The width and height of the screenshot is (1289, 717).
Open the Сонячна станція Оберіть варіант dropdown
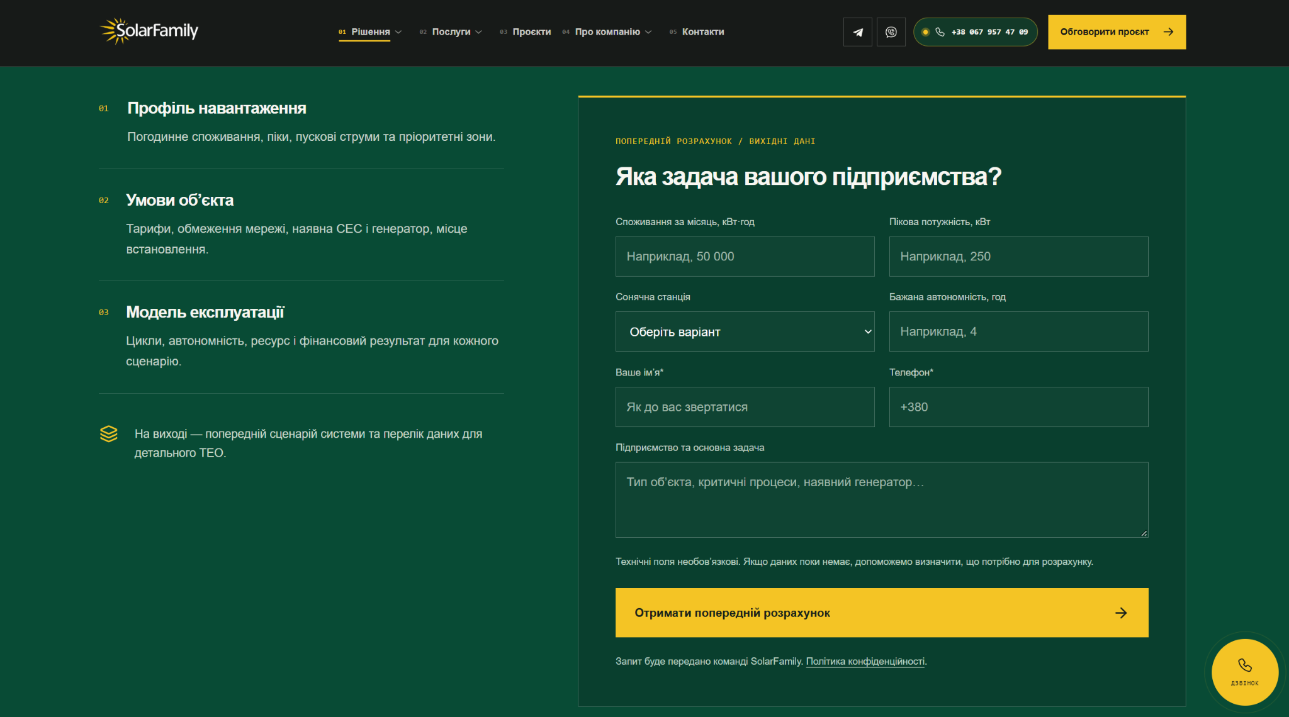pyautogui.click(x=745, y=331)
